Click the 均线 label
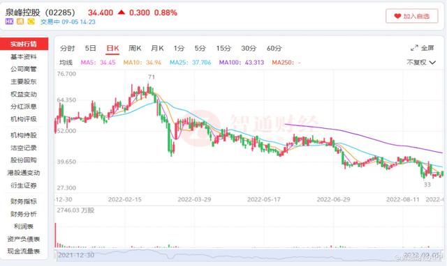 pyautogui.click(x=66, y=63)
